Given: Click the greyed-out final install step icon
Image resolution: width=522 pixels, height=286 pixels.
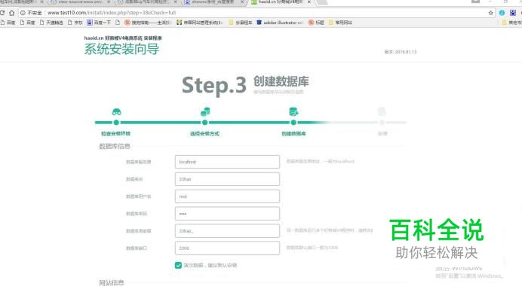Looking at the screenshot, I should pos(382,111).
